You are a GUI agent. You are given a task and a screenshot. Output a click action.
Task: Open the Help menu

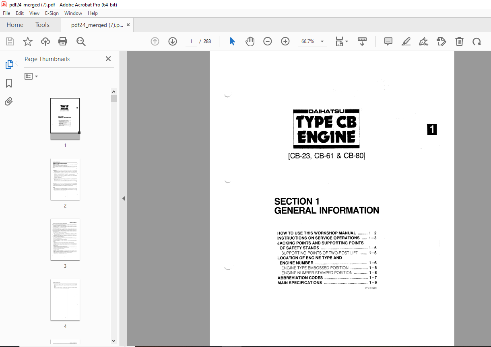(93, 13)
